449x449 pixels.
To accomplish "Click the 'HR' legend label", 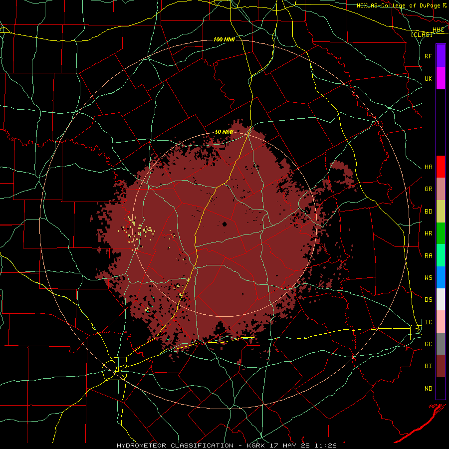I will click(x=428, y=233).
